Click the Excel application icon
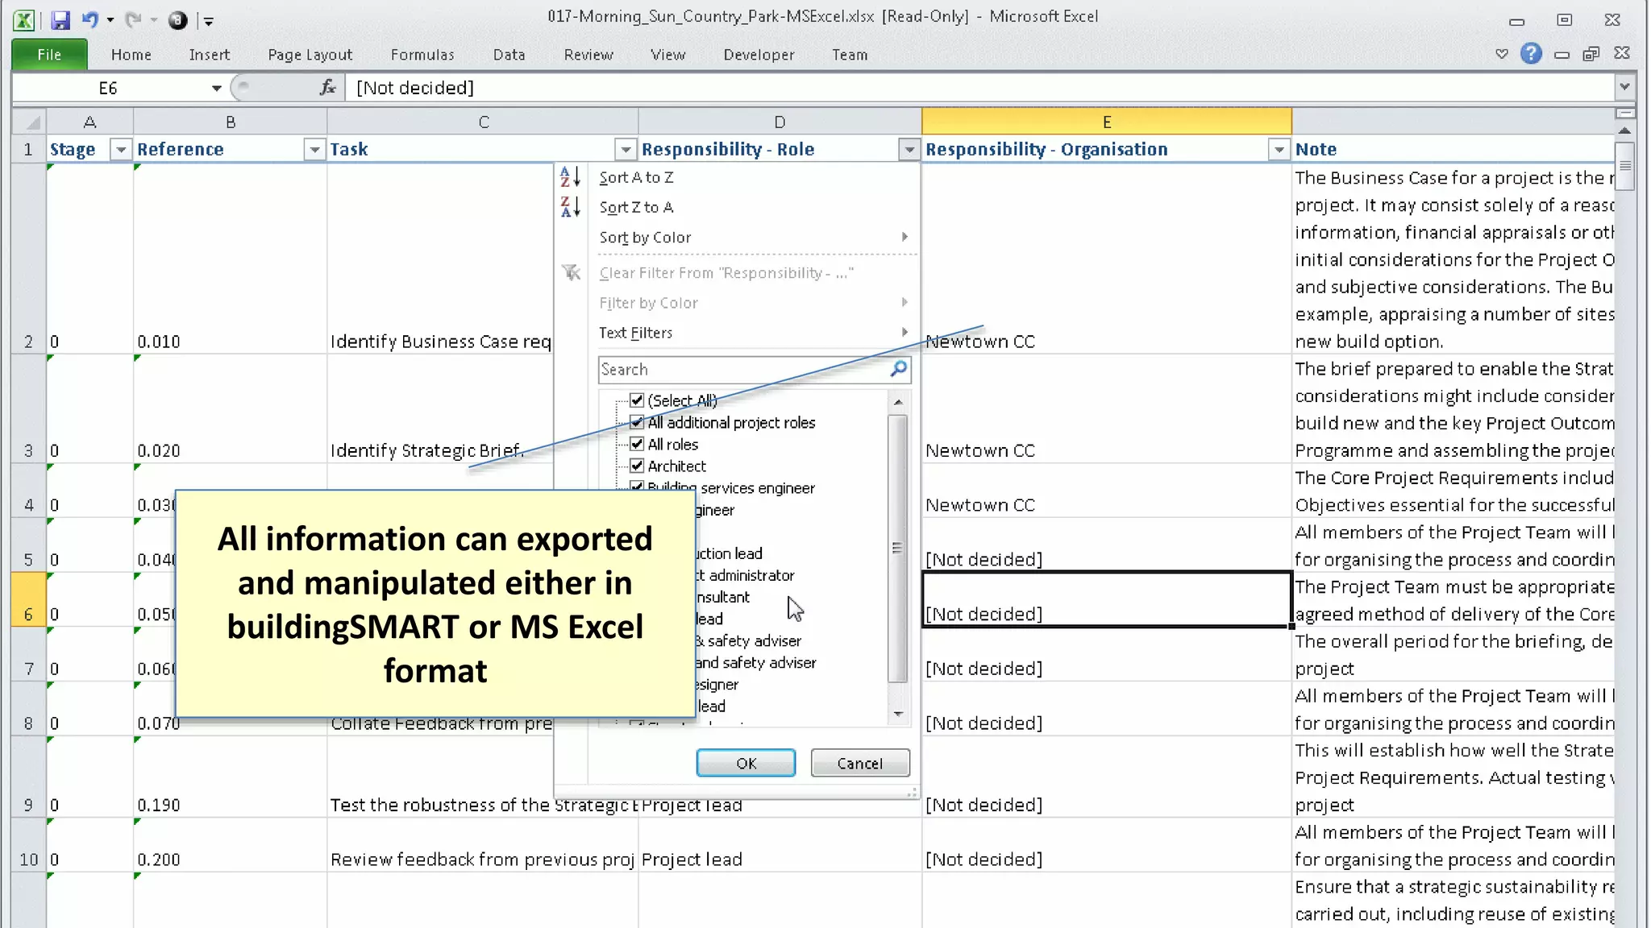Viewport: 1651px width, 928px height. [24, 20]
